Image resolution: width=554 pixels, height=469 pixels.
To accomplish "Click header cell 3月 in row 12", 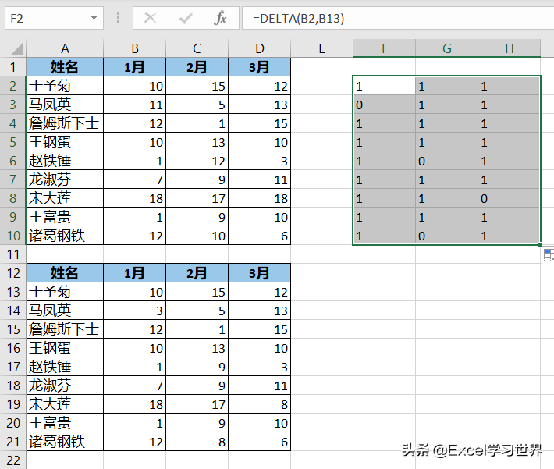I will (x=259, y=273).
